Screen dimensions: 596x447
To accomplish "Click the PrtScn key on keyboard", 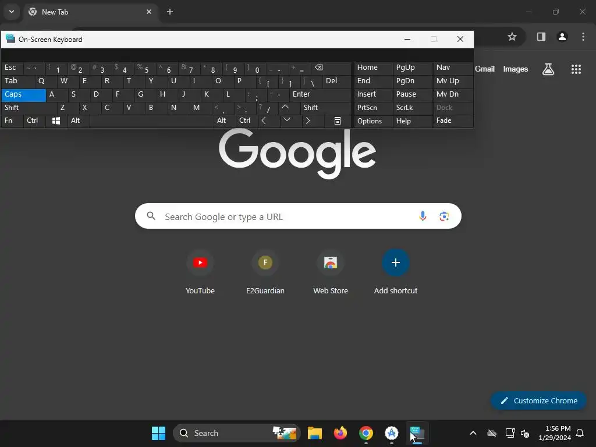I will (x=373, y=108).
